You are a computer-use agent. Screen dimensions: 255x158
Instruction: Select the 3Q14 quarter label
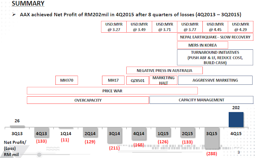[x=114, y=134]
